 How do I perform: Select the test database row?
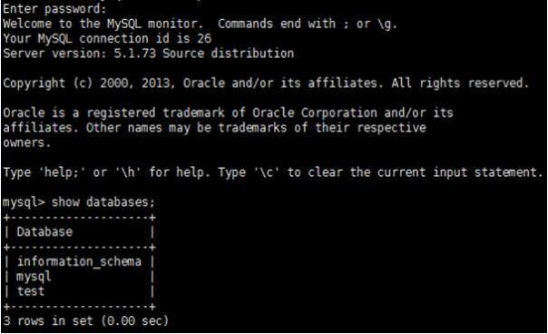[x=79, y=291]
